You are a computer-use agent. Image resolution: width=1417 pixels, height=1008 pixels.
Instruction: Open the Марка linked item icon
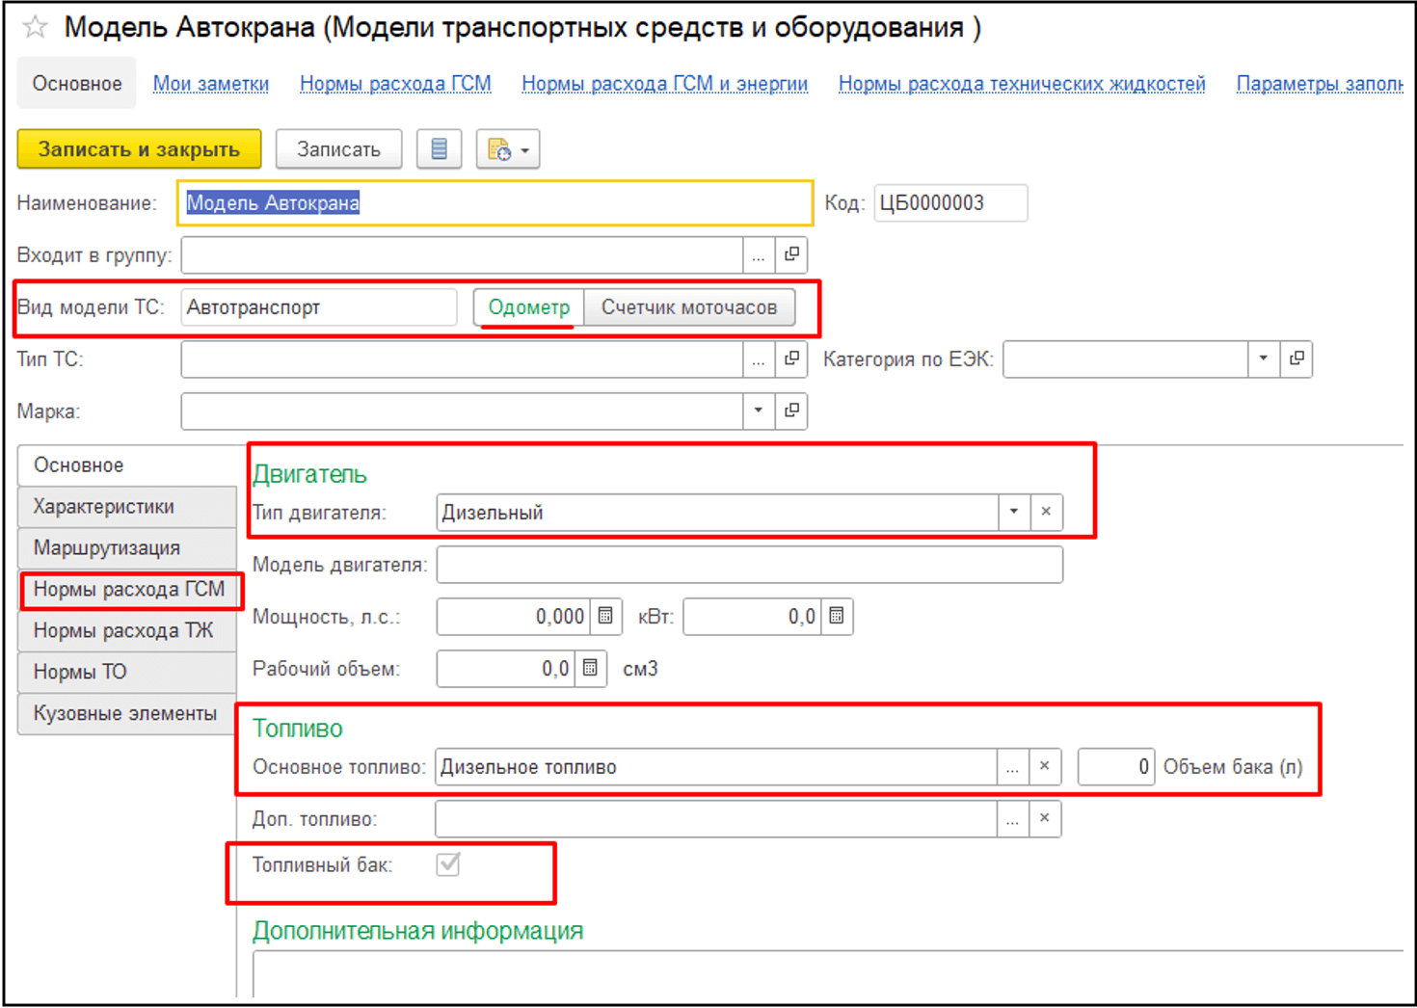pyautogui.click(x=791, y=411)
